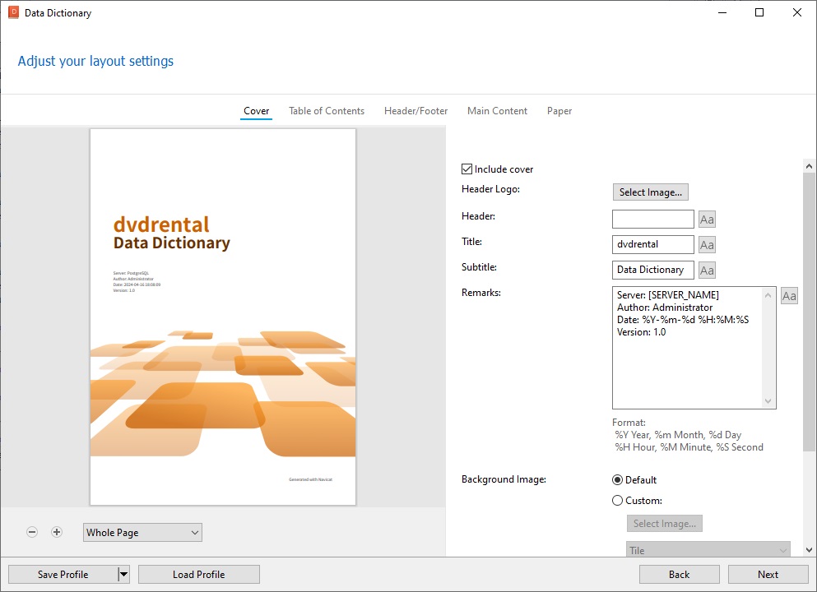Screen dimensions: 817x592
Task: Click the zoom out minus icon
Action: [x=32, y=532]
